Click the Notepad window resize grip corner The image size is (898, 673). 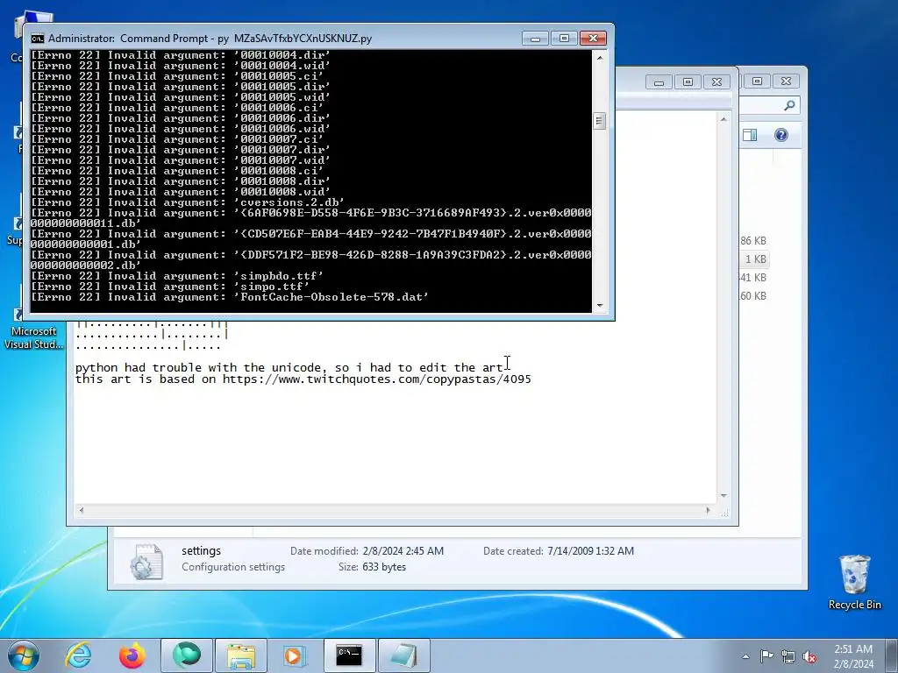click(x=724, y=514)
